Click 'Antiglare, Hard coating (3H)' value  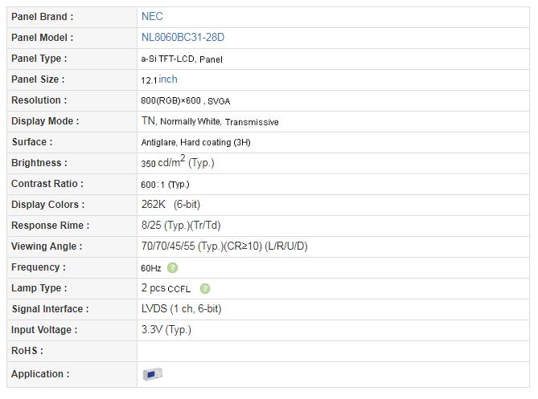tap(196, 142)
